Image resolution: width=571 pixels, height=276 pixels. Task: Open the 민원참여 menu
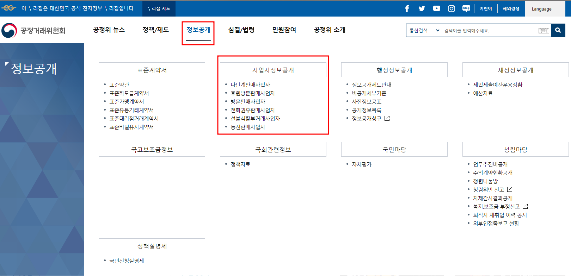[284, 30]
